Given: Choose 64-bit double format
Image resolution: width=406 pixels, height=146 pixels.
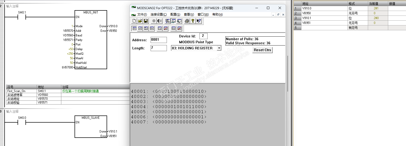Looking at the screenshot, I should tap(173, 28).
